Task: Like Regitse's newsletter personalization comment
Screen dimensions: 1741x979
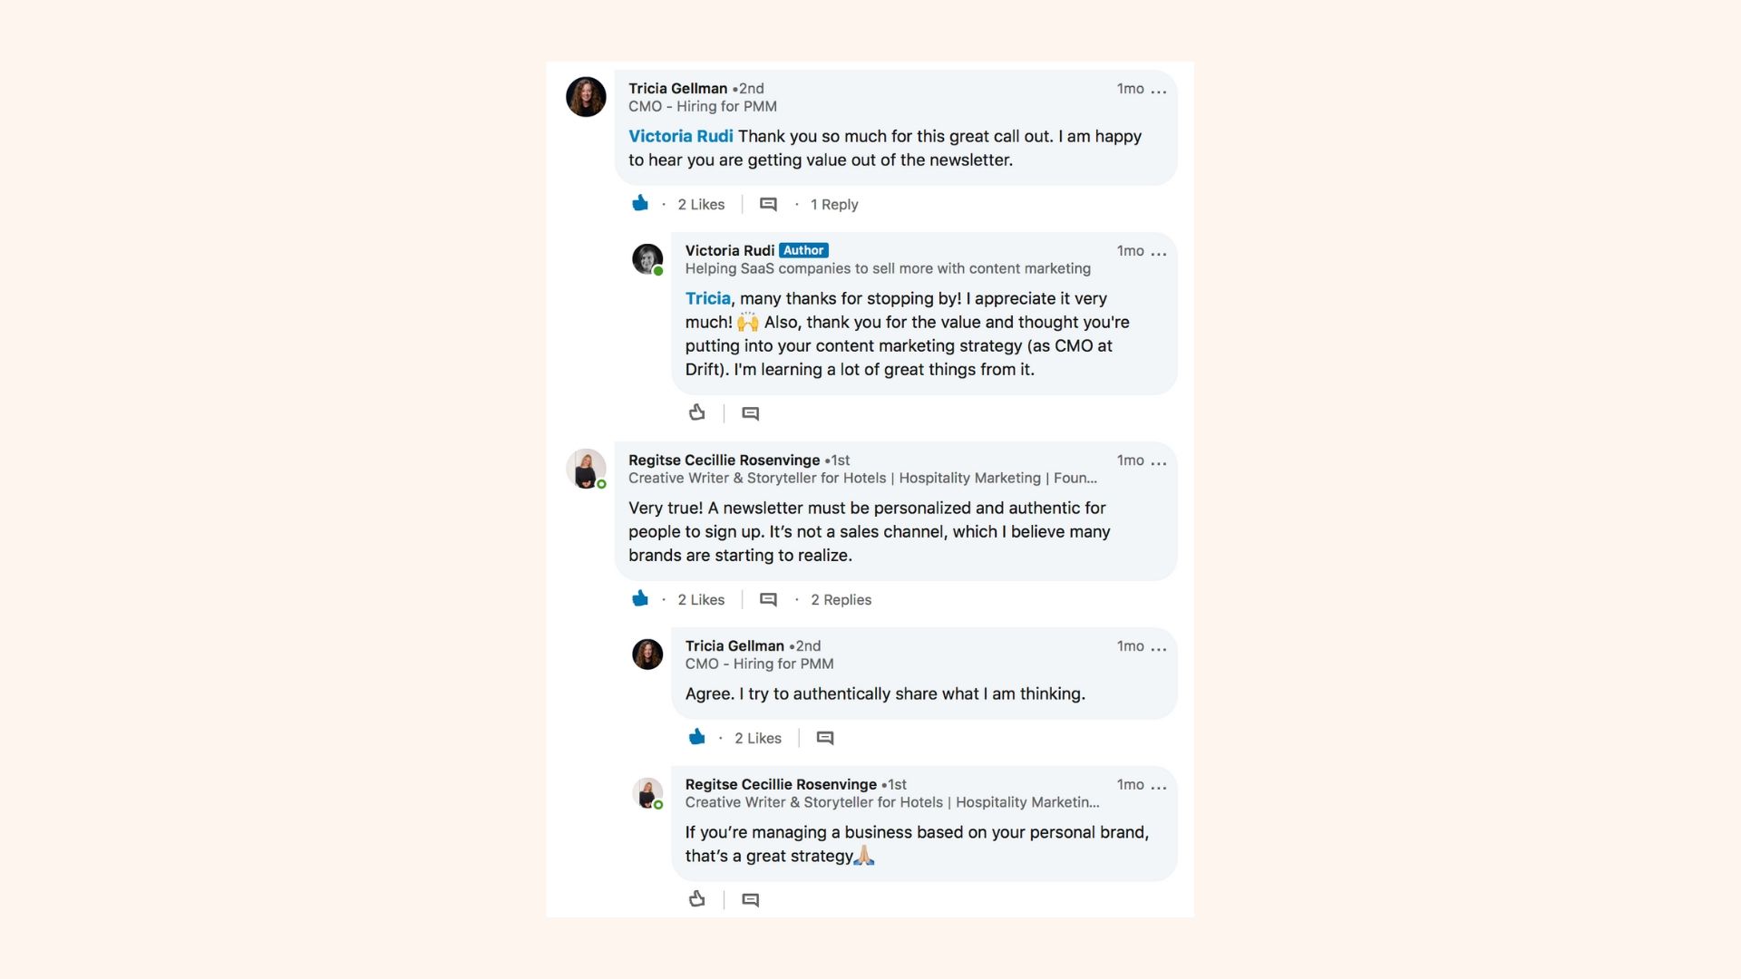Action: pos(640,598)
